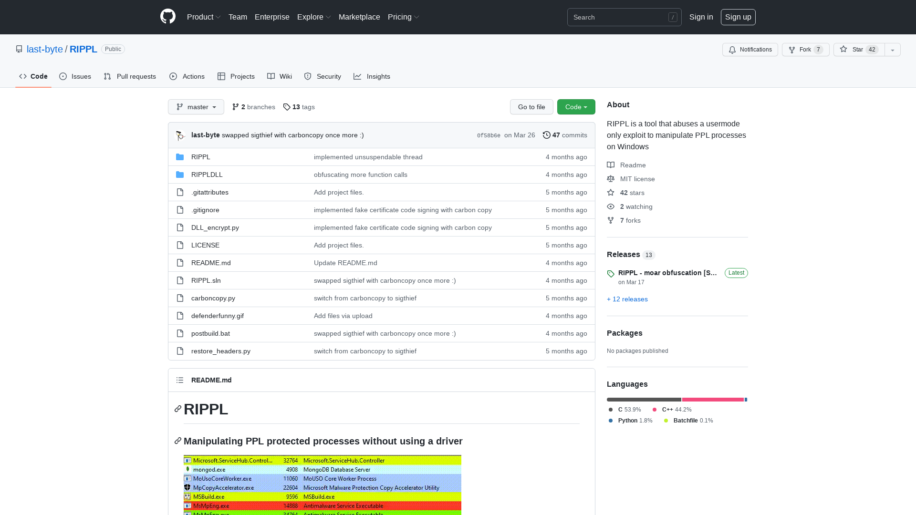Click the Wiki book icon

(x=270, y=76)
